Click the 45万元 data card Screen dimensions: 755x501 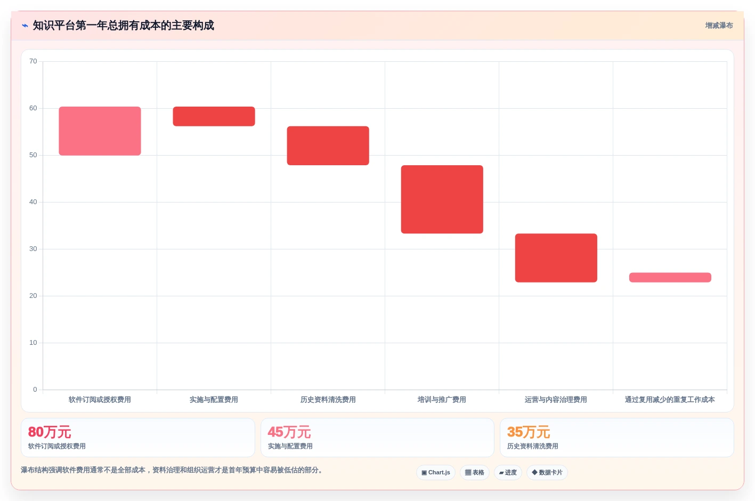pos(377,438)
